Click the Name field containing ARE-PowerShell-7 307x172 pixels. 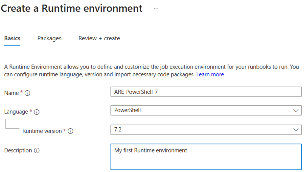(x=206, y=92)
